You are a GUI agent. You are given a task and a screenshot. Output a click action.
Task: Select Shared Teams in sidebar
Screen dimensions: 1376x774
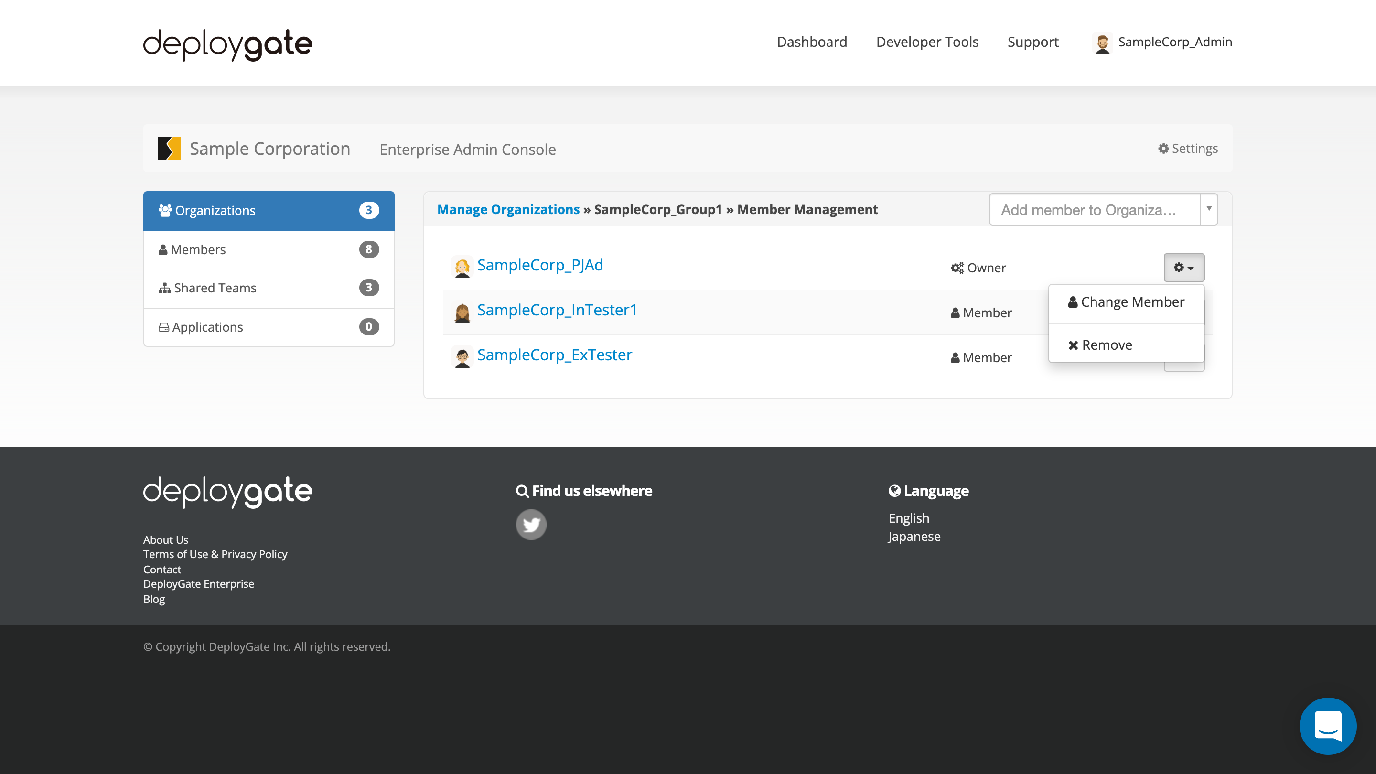[269, 288]
